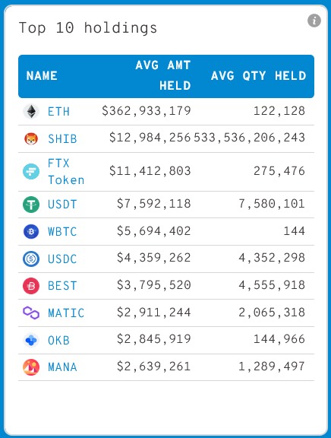Click the Shiba Inu dog token icon
Screen dimensions: 331x438
[x=31, y=139]
